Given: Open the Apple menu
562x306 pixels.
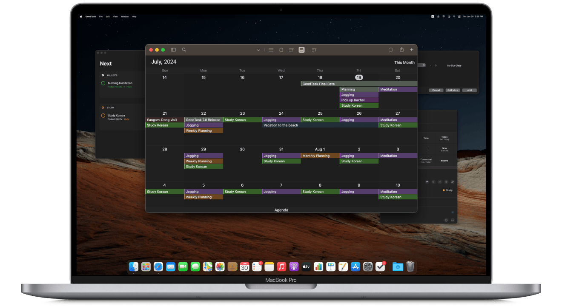Looking at the screenshot, I should tap(81, 17).
